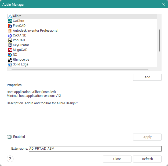Screen dimensions: 168x166
Task: Select IronCAD entry name
Action: 19,40
